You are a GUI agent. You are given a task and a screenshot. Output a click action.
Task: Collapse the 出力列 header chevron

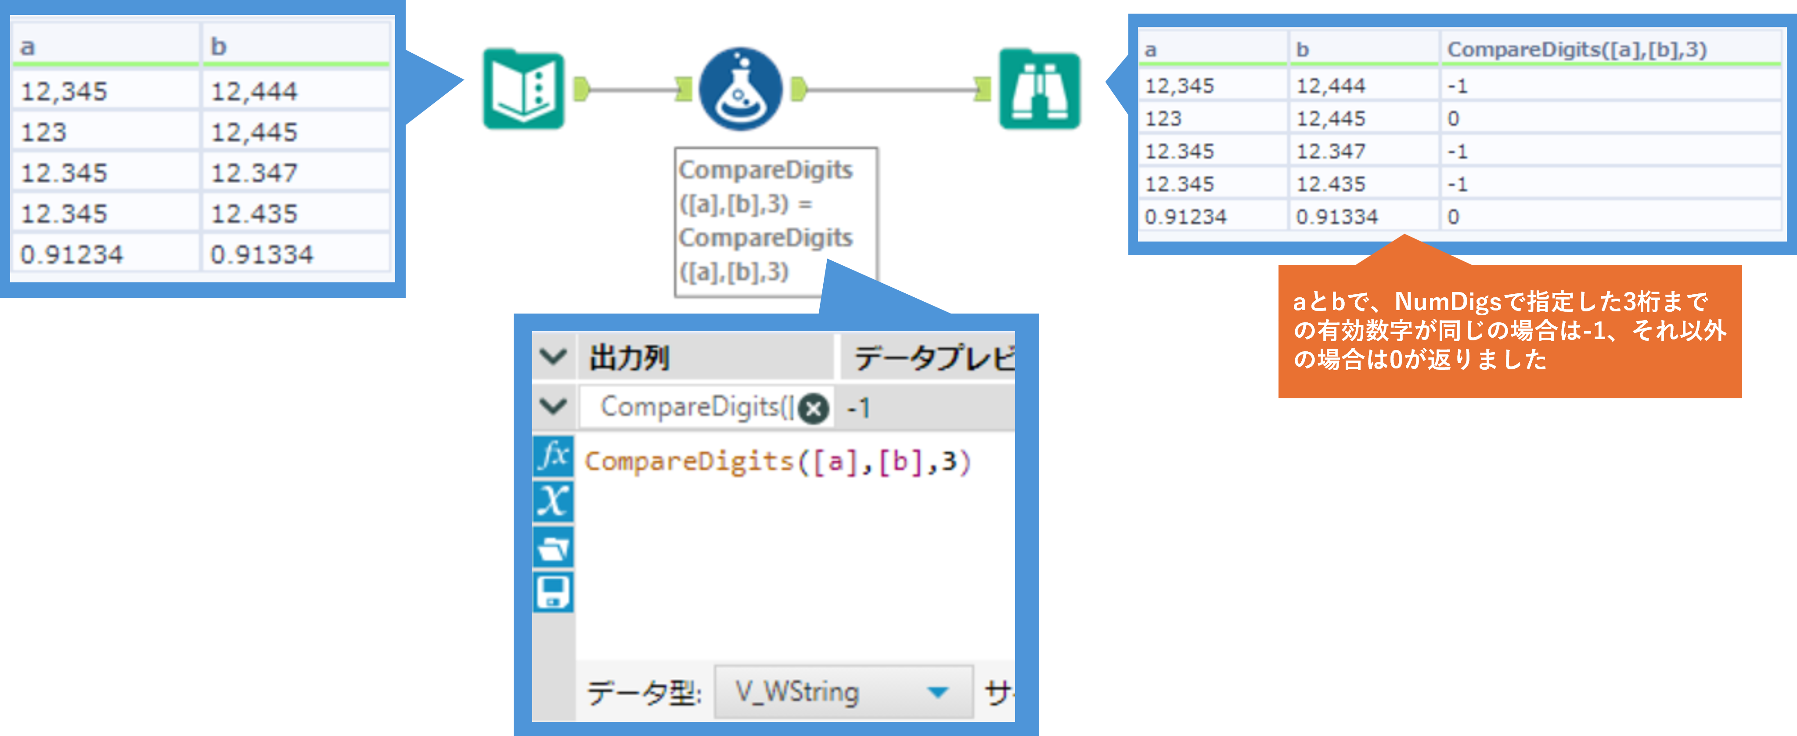553,357
